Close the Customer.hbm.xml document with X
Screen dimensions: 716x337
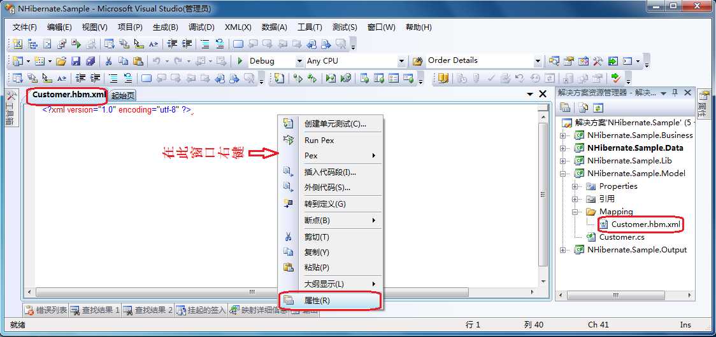(x=543, y=94)
